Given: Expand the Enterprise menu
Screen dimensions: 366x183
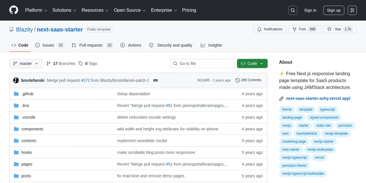Looking at the screenshot, I should [x=164, y=10].
